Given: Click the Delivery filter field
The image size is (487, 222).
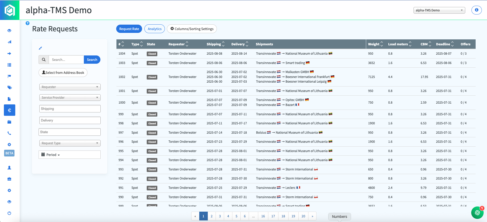Looking at the screenshot, I should coord(70,120).
